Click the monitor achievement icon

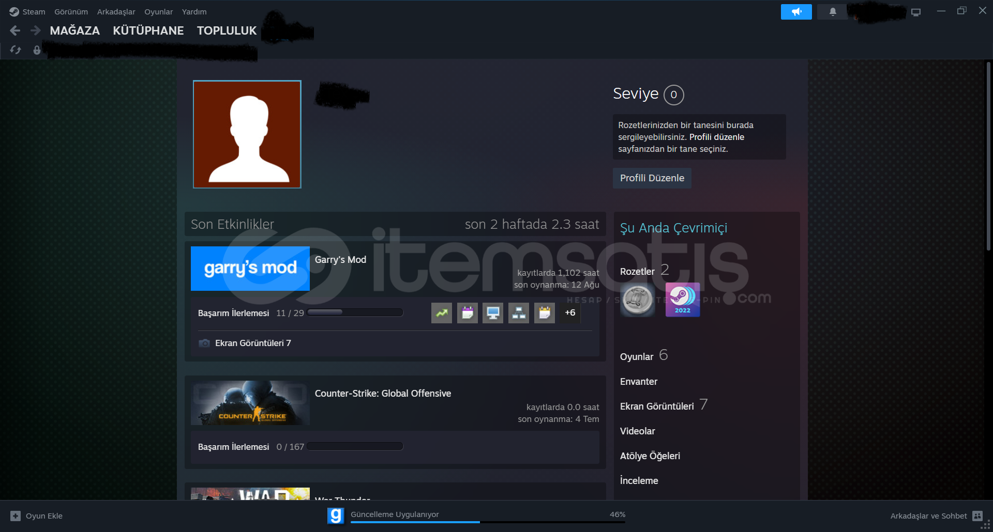(x=493, y=313)
